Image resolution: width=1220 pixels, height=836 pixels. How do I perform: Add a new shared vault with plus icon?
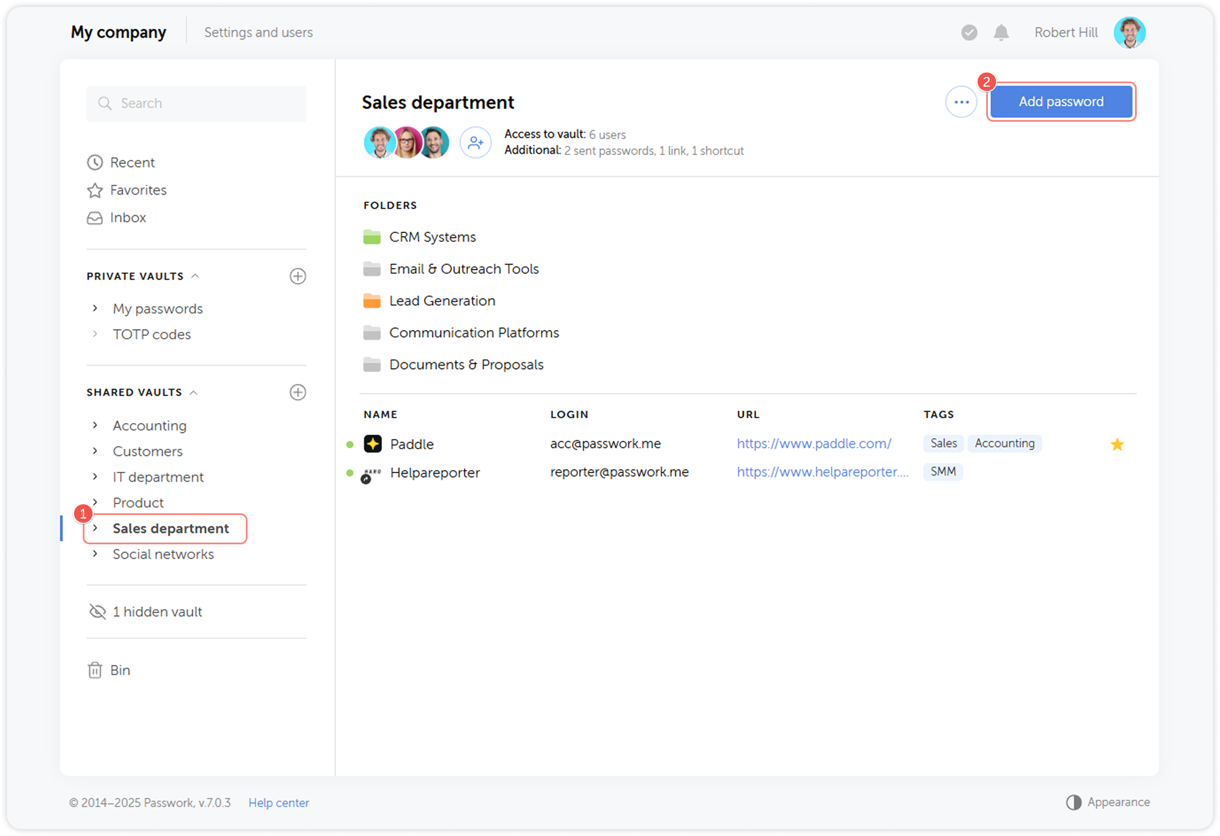click(298, 392)
